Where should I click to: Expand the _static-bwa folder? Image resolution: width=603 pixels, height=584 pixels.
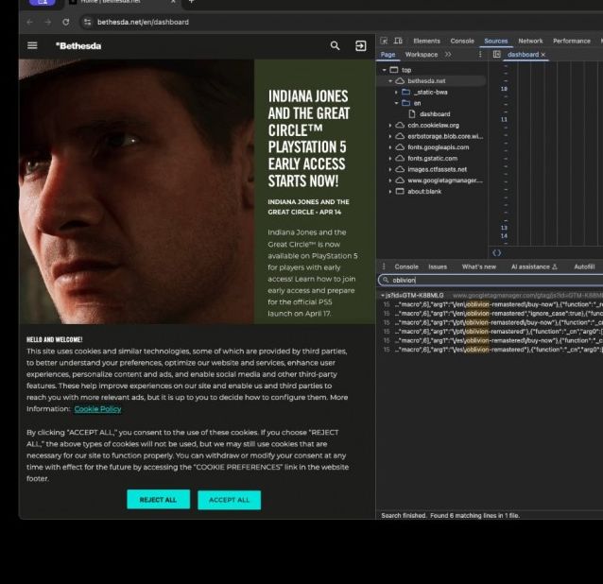click(x=395, y=92)
